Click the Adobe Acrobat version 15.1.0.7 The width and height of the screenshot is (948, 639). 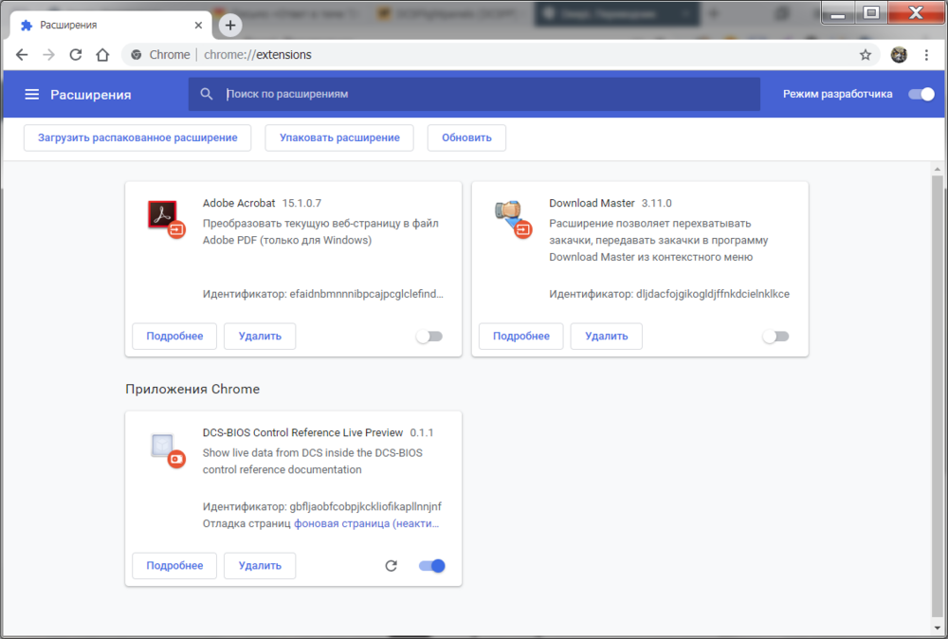coord(301,203)
